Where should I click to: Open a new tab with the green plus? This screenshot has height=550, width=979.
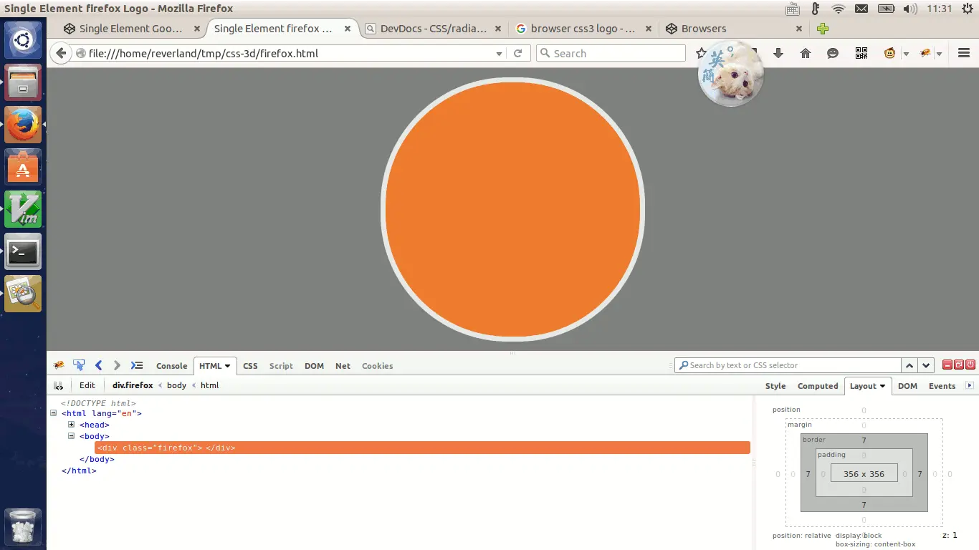[823, 29]
